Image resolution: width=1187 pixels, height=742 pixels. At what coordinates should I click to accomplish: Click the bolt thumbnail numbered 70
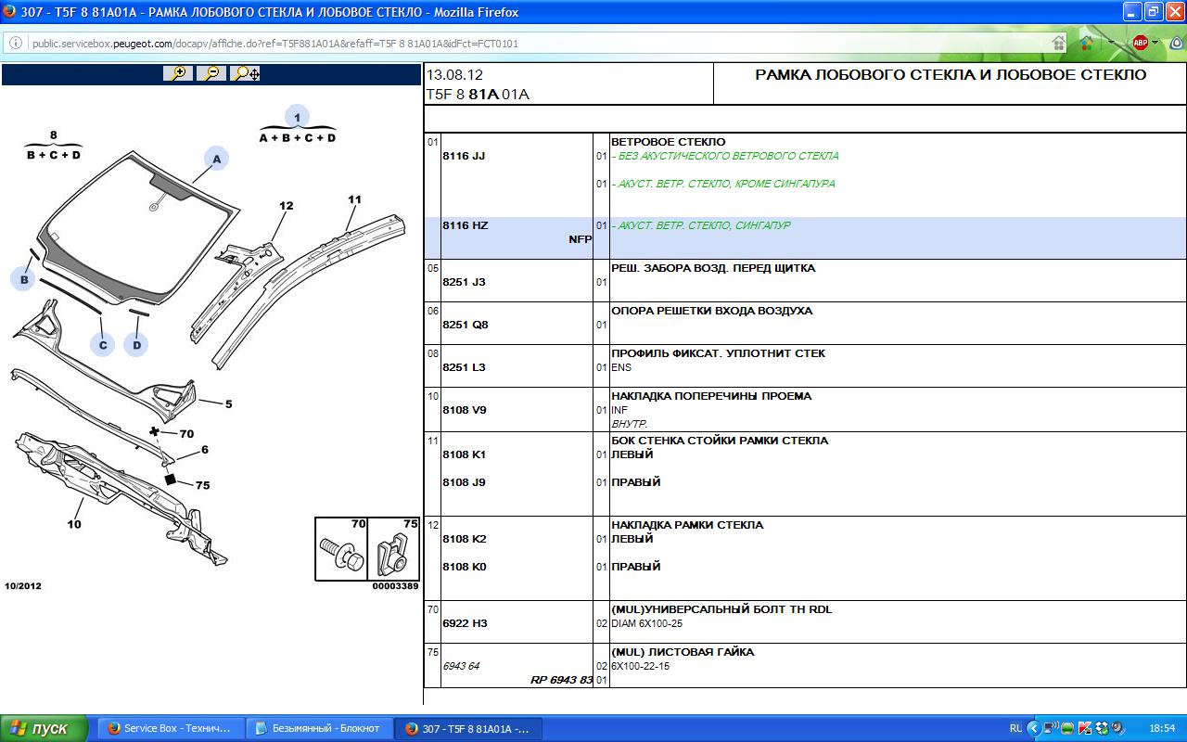[x=341, y=549]
